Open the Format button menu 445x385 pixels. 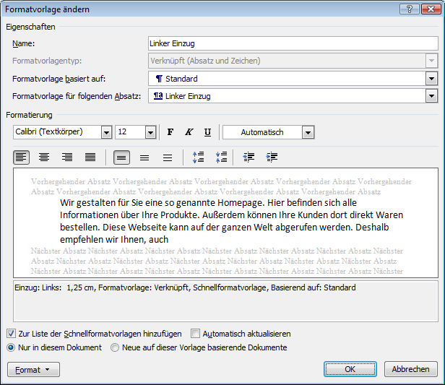[33, 369]
